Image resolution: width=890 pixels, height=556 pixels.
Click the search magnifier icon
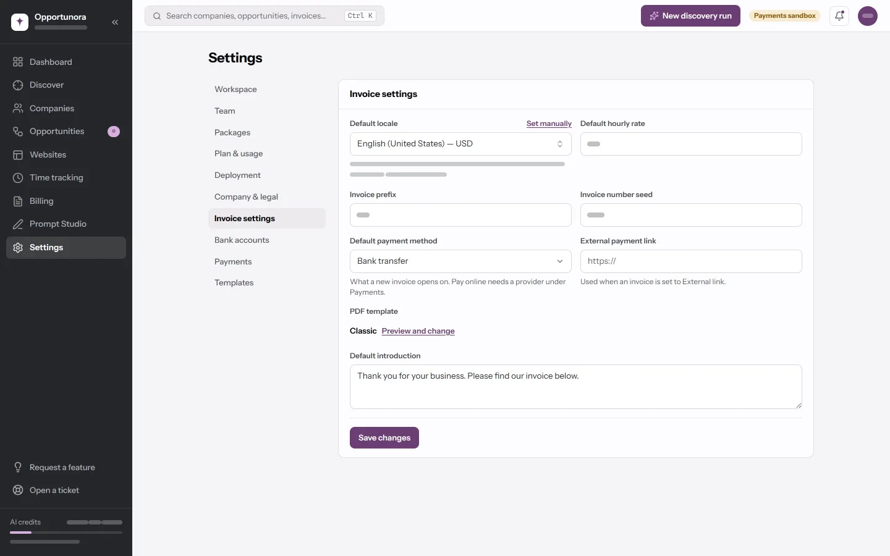pyautogui.click(x=157, y=16)
